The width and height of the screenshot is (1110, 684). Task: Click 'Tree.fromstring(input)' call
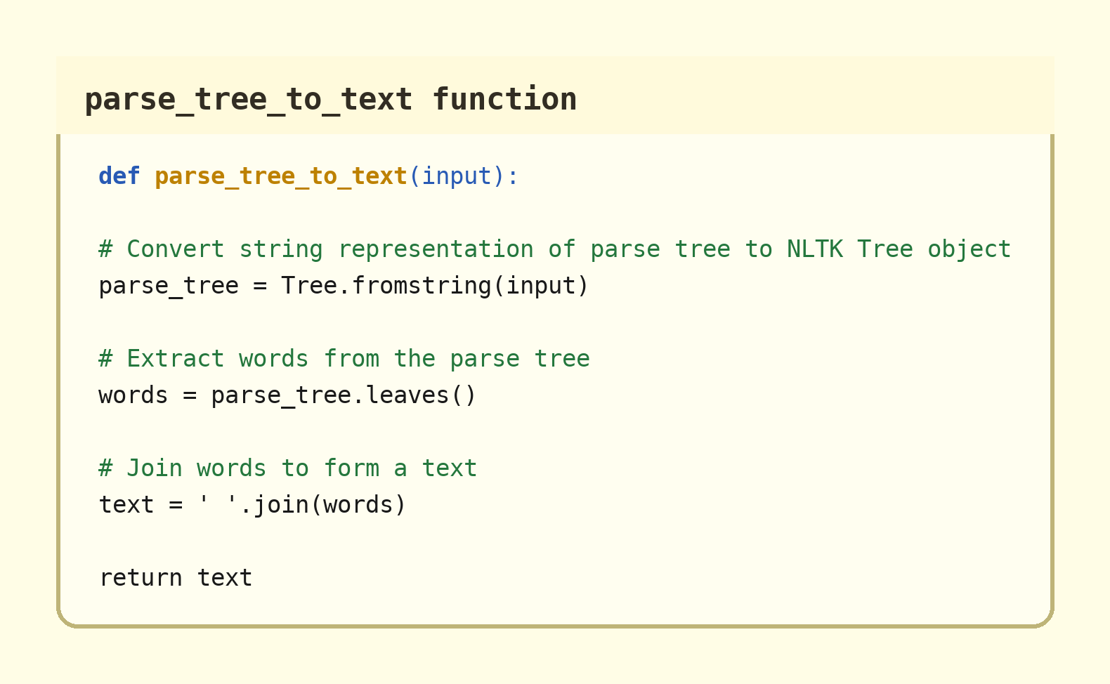[434, 286]
